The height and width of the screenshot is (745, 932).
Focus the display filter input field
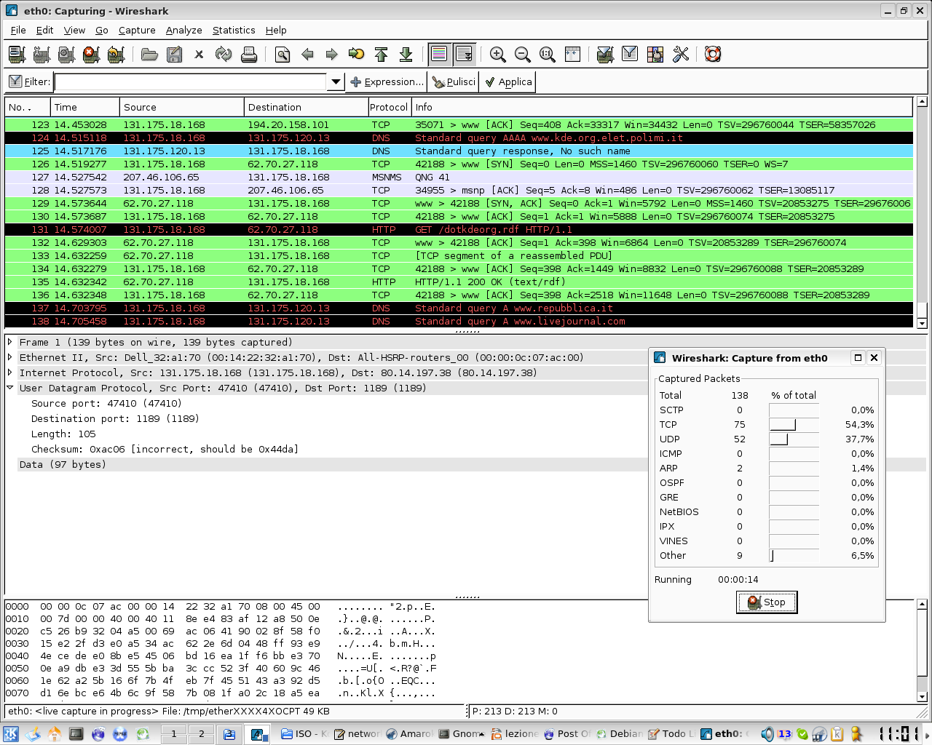tap(191, 81)
